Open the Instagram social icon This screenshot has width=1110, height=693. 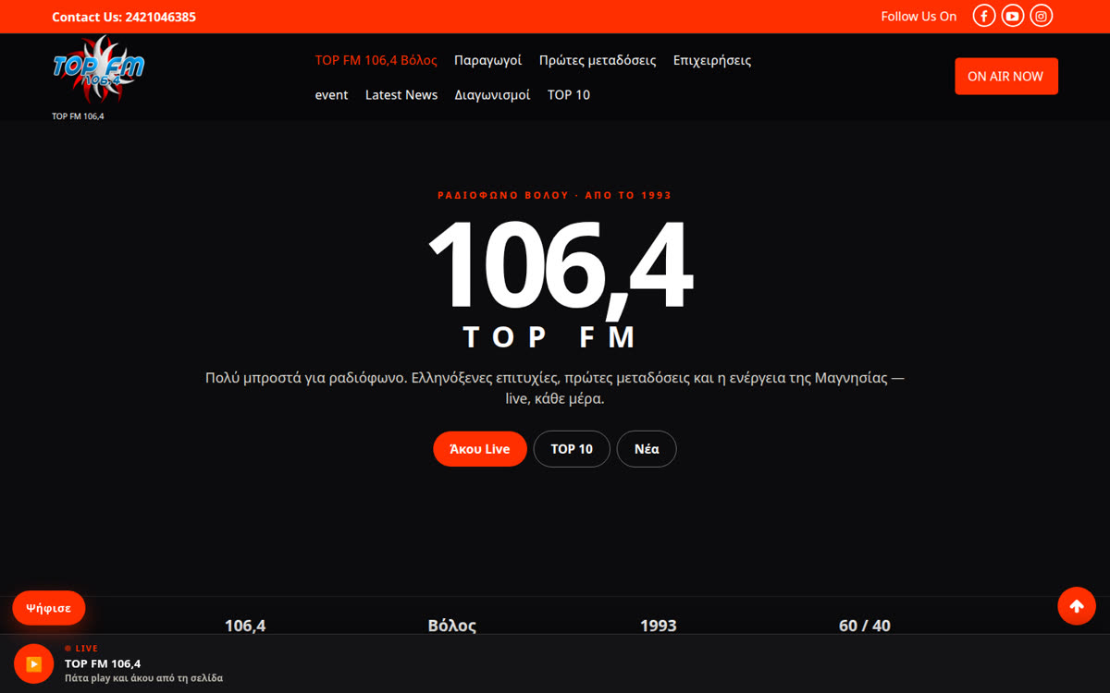click(x=1042, y=16)
